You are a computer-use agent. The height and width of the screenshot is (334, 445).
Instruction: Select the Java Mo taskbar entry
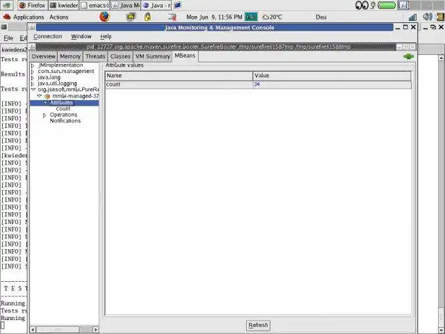tap(125, 5)
